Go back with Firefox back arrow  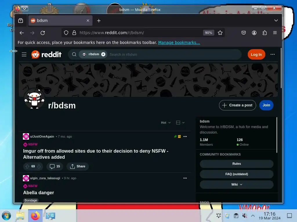click(22, 33)
